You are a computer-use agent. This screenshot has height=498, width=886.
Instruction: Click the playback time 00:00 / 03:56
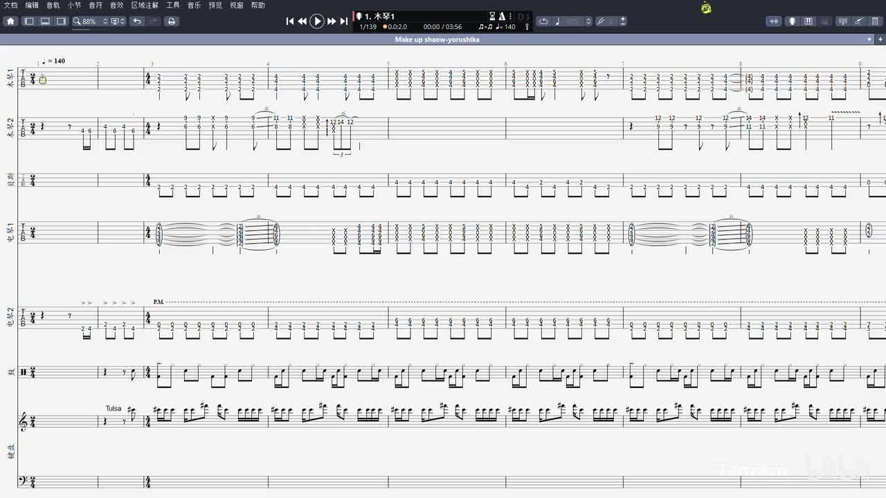click(x=442, y=27)
